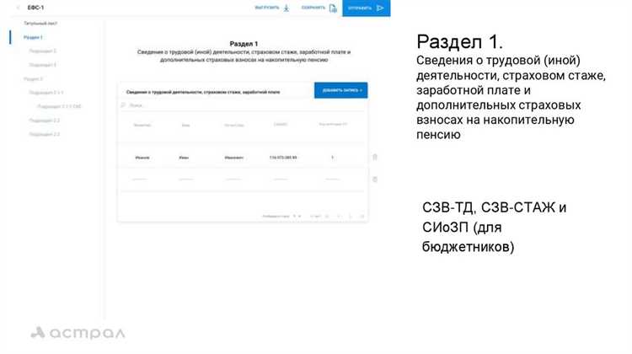Go to first page of table
Screen dimensions: 632x354
pos(327,217)
